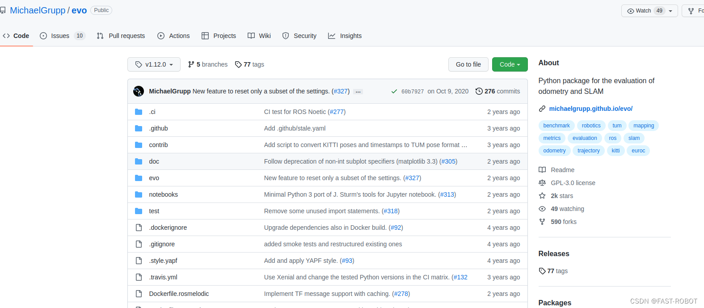This screenshot has height=308, width=704.
Task: Click the file icon for .travis.yml
Action: click(139, 277)
